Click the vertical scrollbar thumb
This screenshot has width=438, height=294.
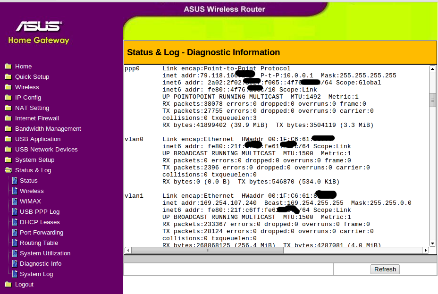point(432,100)
